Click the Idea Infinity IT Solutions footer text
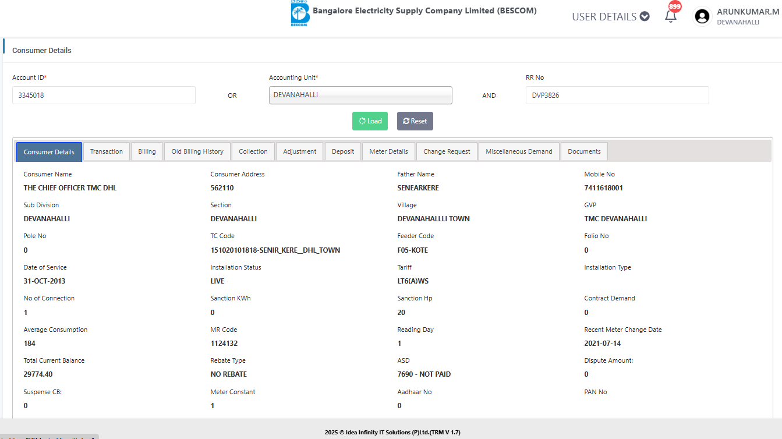This screenshot has height=439, width=782. [392, 433]
